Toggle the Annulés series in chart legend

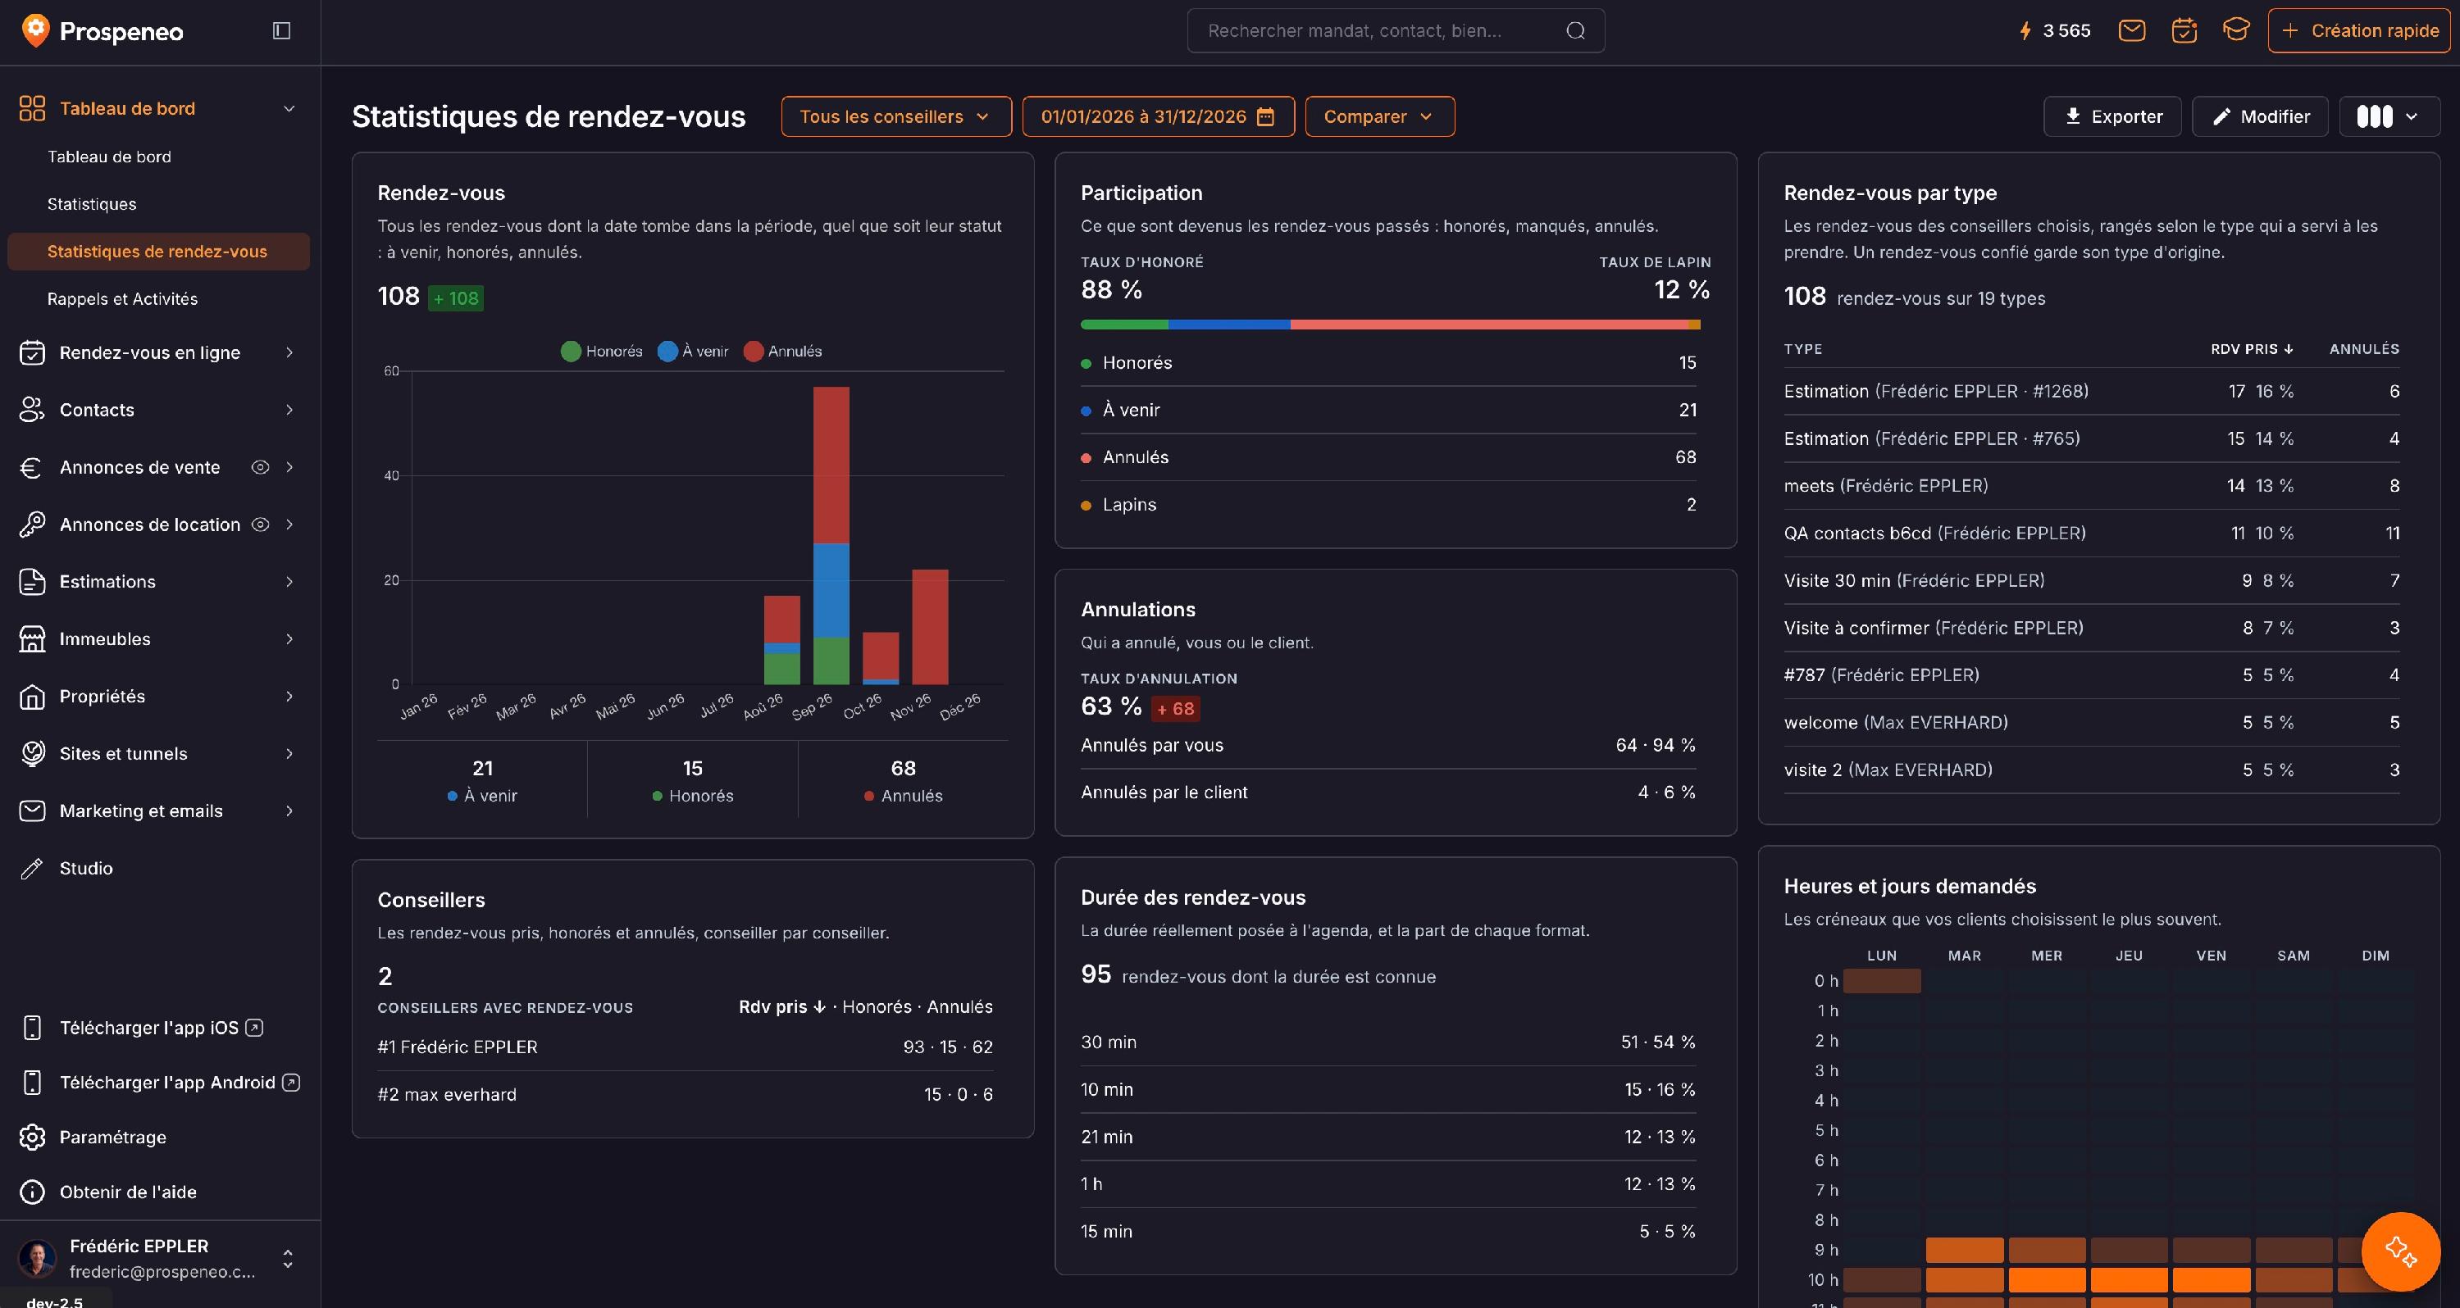(782, 352)
